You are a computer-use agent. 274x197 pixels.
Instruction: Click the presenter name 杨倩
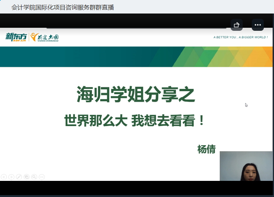pyautogui.click(x=207, y=149)
